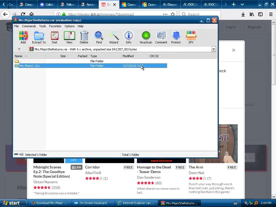Open the Corridor game title

(x=92, y=167)
